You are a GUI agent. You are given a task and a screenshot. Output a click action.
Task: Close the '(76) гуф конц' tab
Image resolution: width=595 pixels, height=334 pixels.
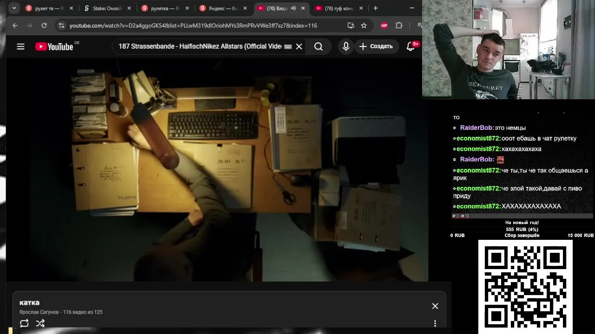tap(361, 8)
